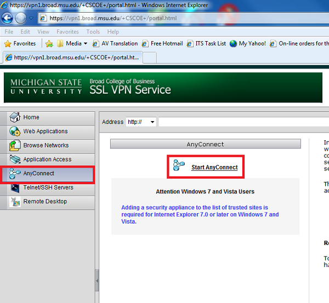
Task: Click the SSL VPN Service banner title
Action: click(x=130, y=90)
